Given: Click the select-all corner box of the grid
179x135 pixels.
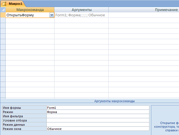Looking at the screenshot, I should coord(3,10).
